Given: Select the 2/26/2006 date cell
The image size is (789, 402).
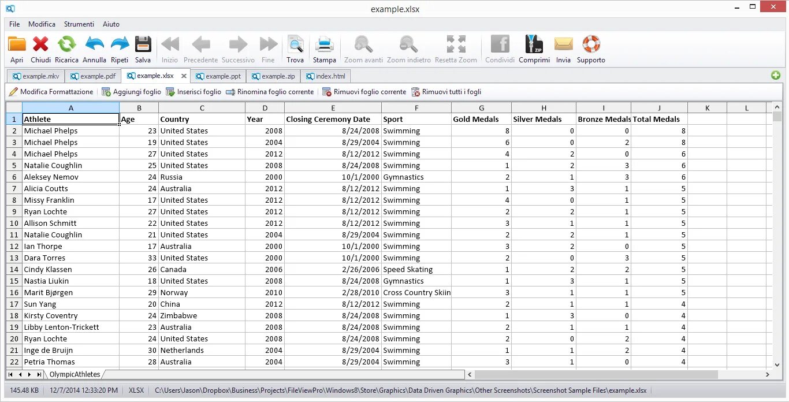Looking at the screenshot, I should tap(333, 269).
